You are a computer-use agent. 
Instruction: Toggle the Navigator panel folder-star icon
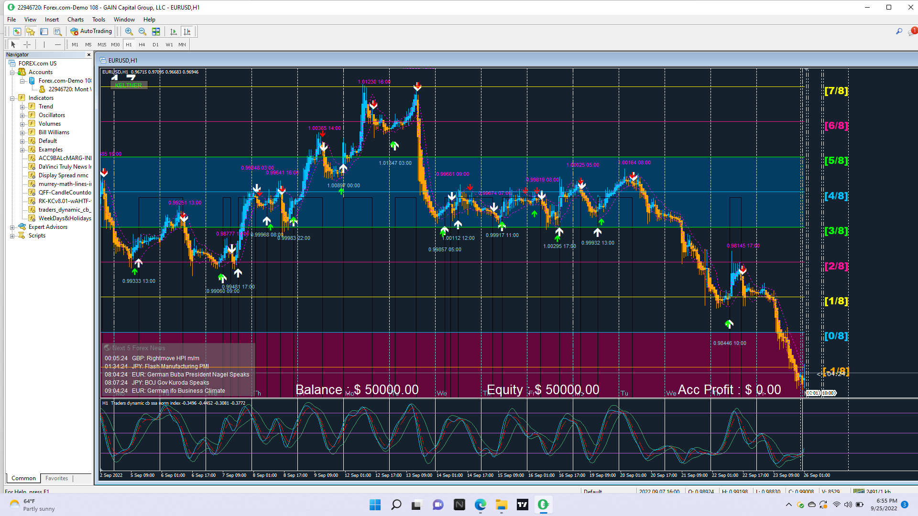click(31, 32)
